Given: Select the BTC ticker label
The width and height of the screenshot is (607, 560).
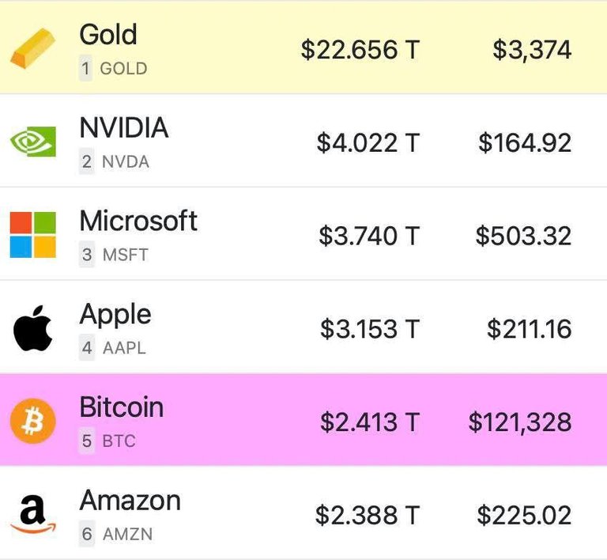Looking at the screenshot, I should 119,441.
